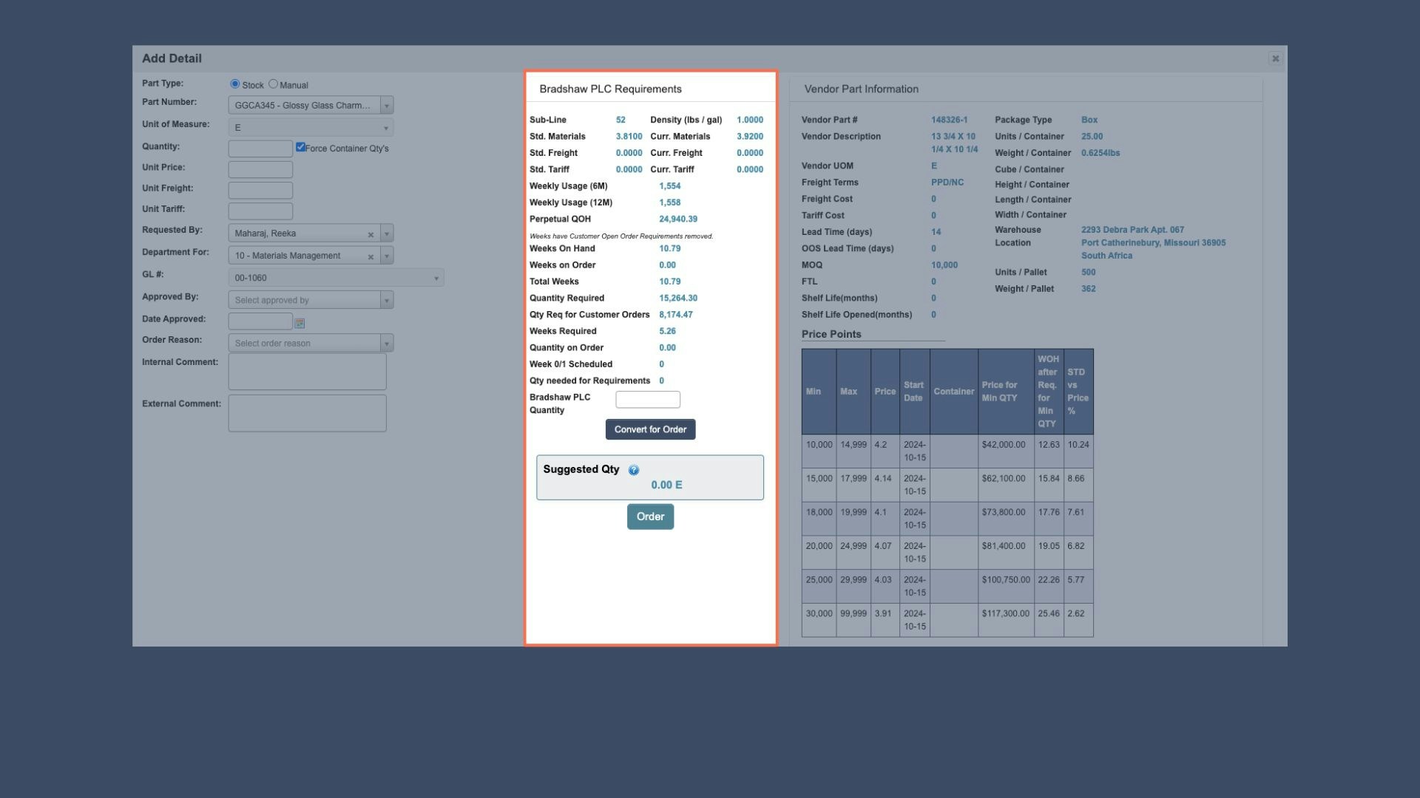Select the Manual part type option
The height and width of the screenshot is (798, 1420).
click(274, 83)
